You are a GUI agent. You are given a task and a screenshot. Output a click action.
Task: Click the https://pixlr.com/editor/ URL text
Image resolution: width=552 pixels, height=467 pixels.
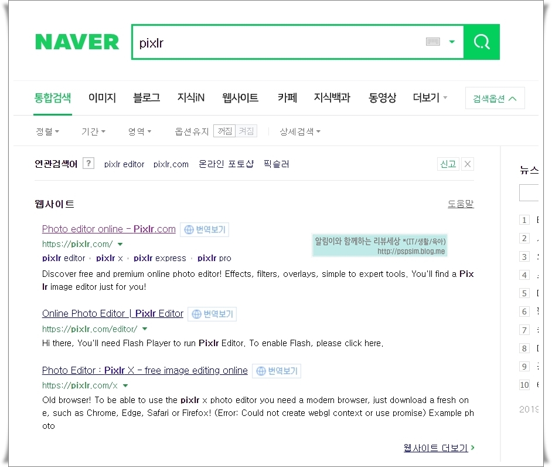[x=90, y=329]
